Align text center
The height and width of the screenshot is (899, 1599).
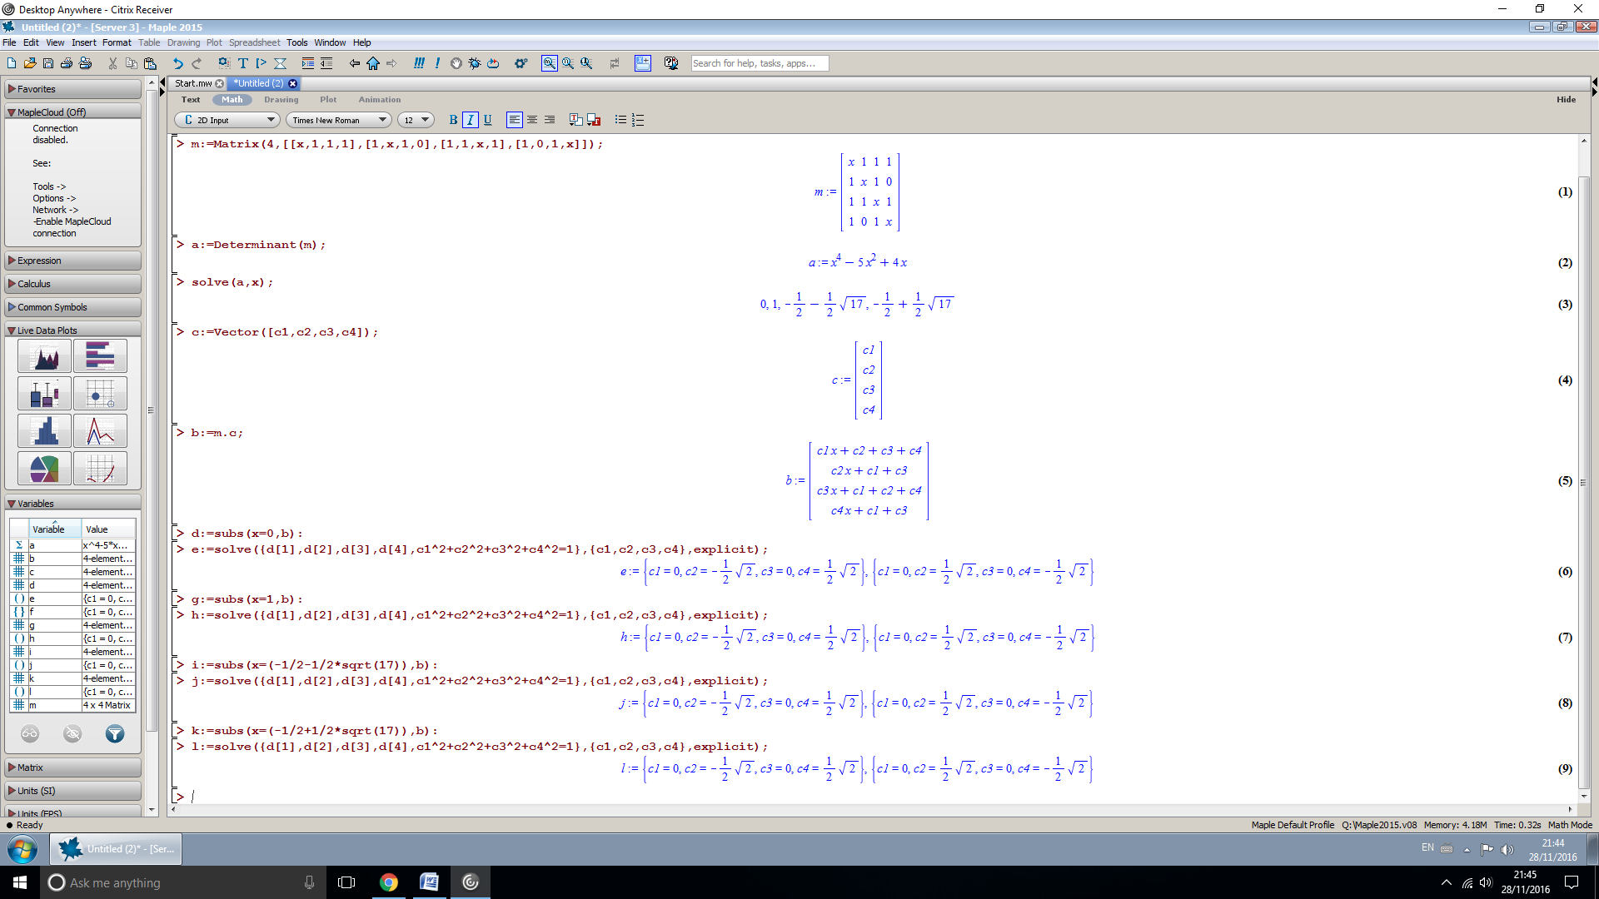click(532, 120)
